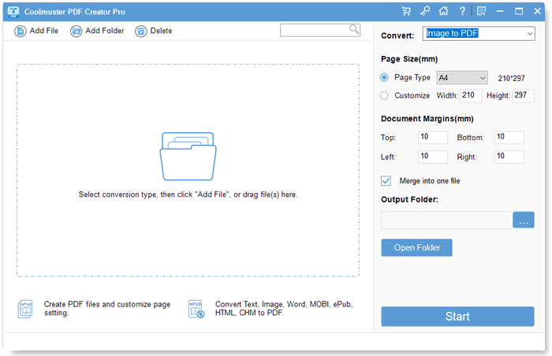Maximize the PDF Creator window
This screenshot has height=356, width=552.
point(519,11)
